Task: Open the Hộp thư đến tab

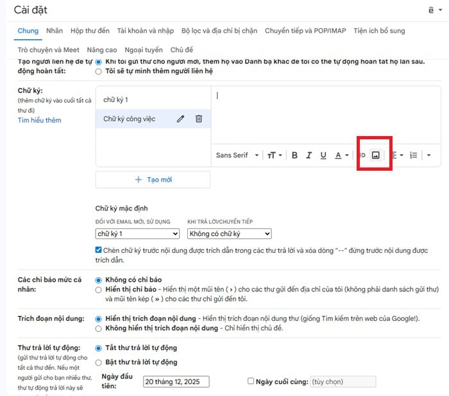Action: coord(90,31)
